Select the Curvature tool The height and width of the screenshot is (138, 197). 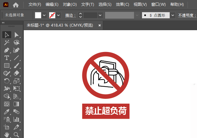[16, 50]
